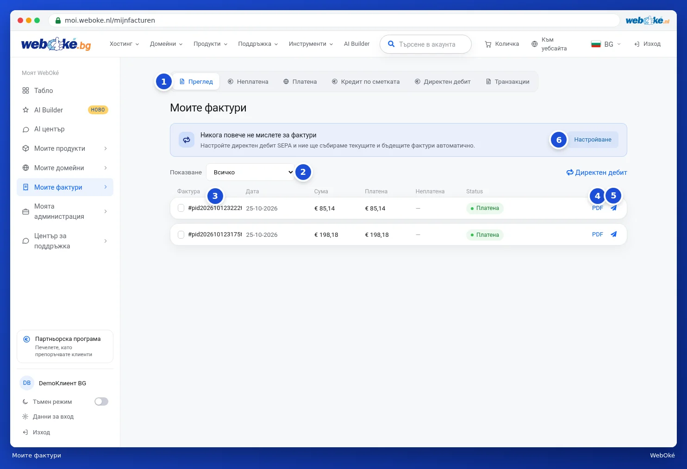Click the Табло grid icon in sidebar
687x469 pixels.
coord(25,91)
